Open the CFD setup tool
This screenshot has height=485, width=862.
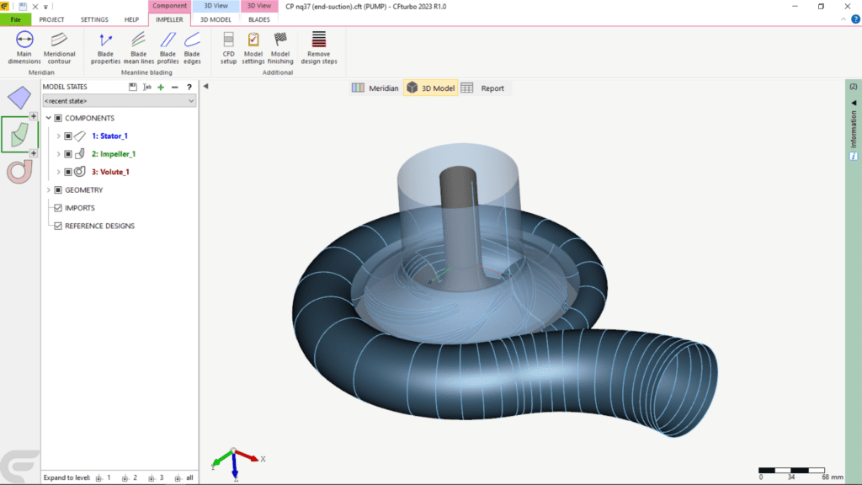point(228,46)
